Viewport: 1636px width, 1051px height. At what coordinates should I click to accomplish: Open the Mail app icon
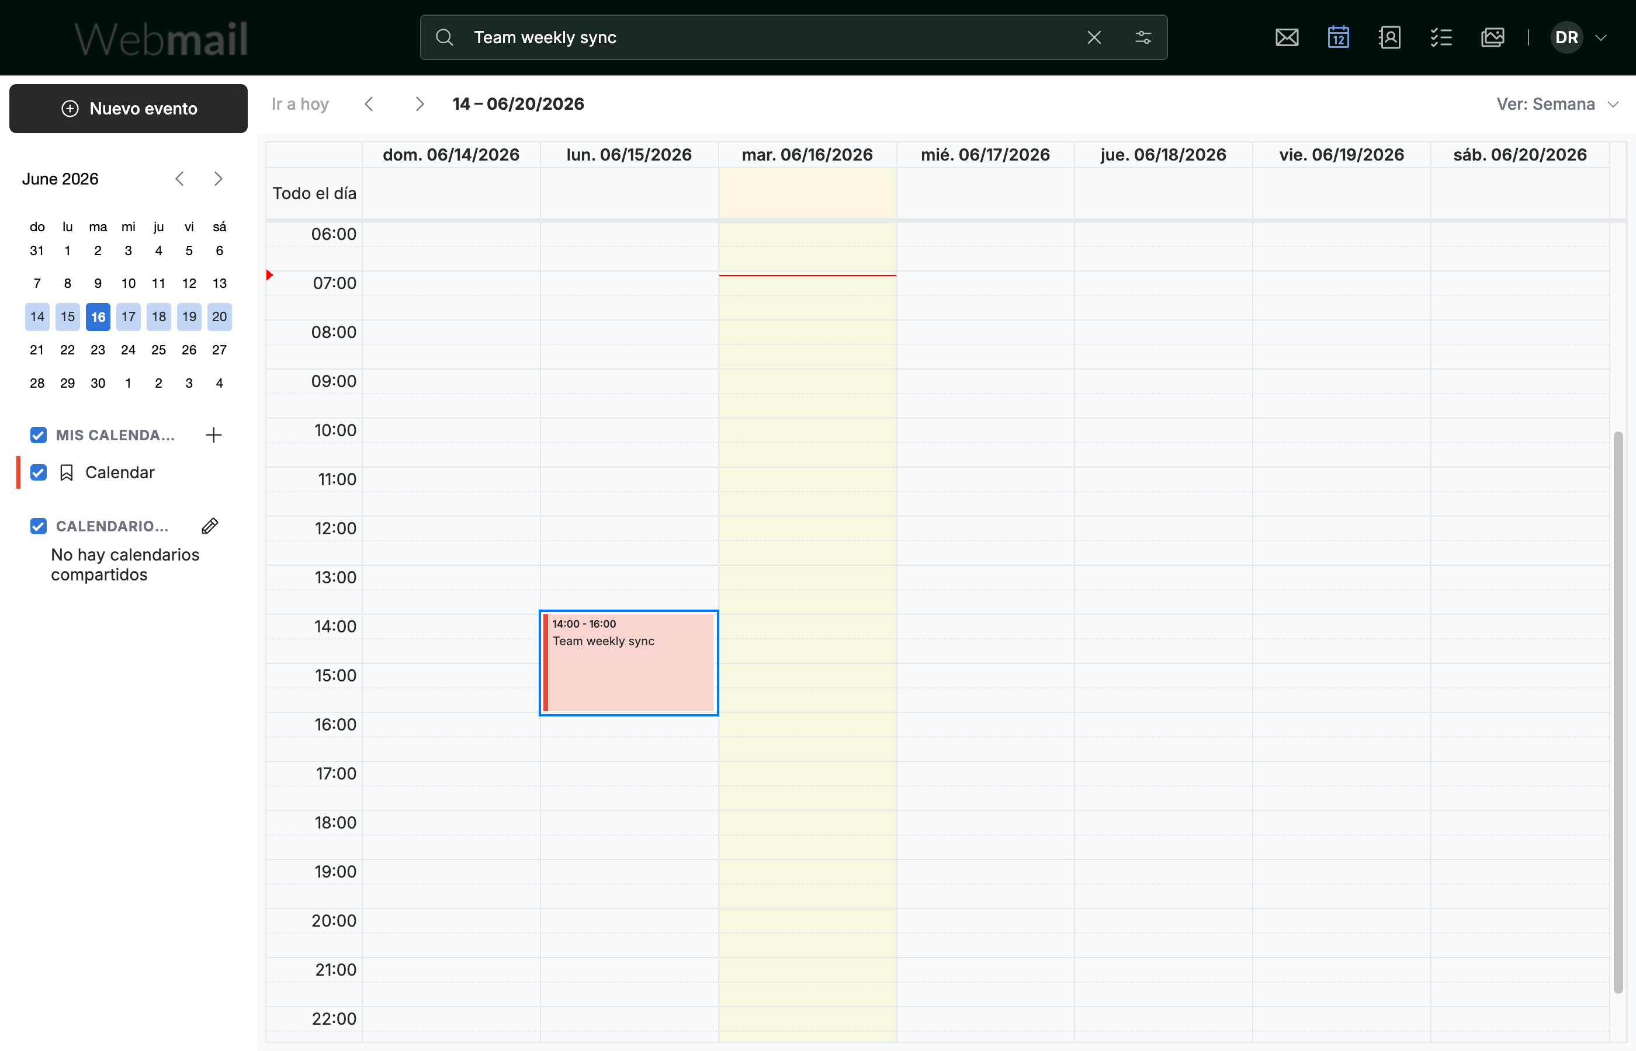1287,37
